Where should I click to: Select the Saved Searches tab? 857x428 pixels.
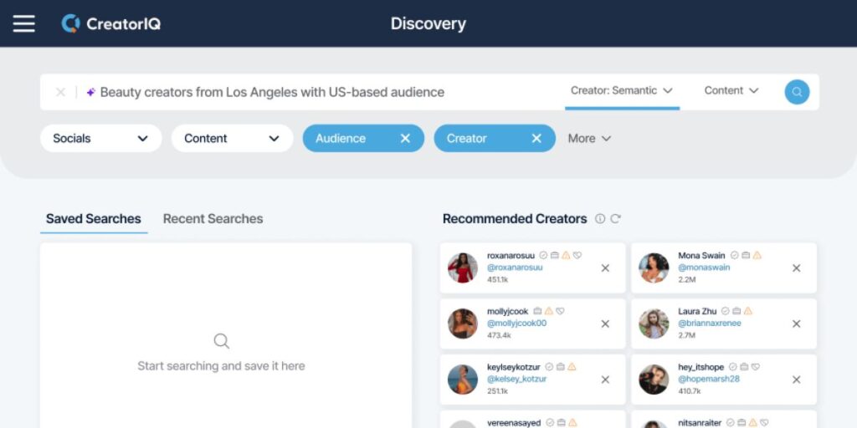click(93, 219)
